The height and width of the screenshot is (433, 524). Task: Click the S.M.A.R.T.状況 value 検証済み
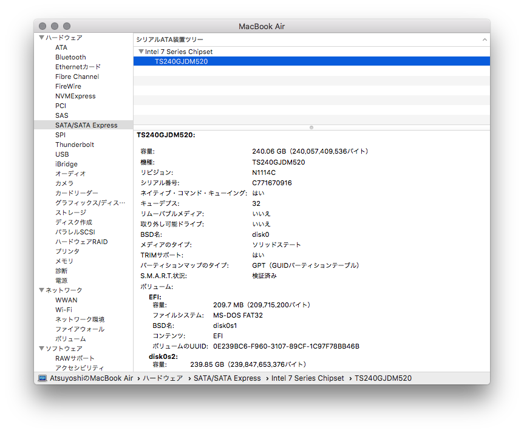pyautogui.click(x=264, y=276)
